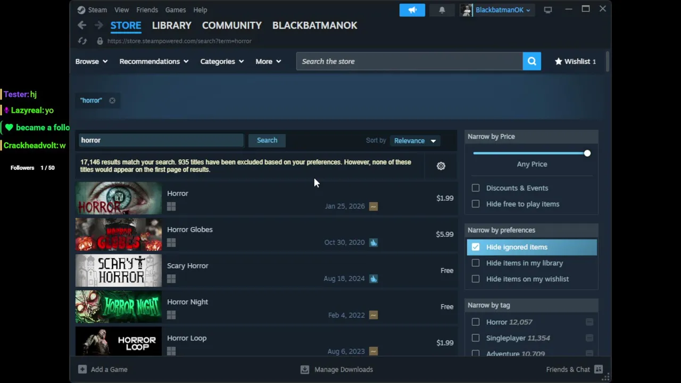Click the Windows icon under Horror Globes
The image size is (681, 383).
(x=171, y=243)
